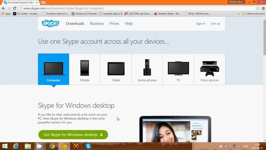The image size is (266, 150).
Task: Select the Mobile device tab
Action: [x=85, y=69]
